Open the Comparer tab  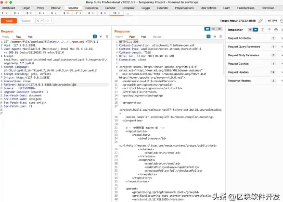pyautogui.click(x=129, y=8)
